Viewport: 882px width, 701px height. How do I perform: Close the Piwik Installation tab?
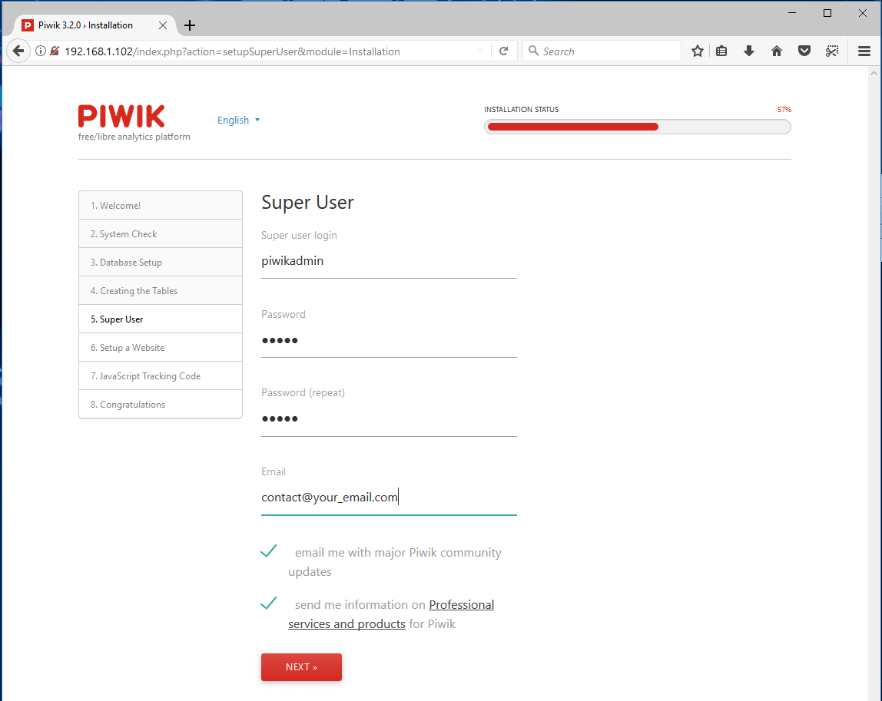163,25
